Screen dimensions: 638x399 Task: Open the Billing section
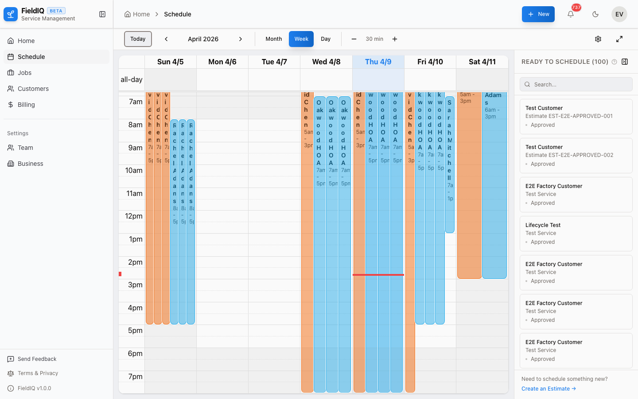point(27,105)
